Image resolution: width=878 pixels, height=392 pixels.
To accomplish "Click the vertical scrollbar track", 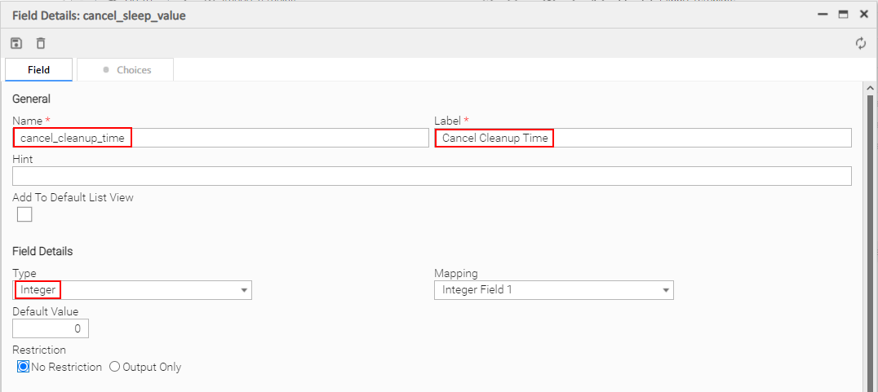I will tap(870, 244).
